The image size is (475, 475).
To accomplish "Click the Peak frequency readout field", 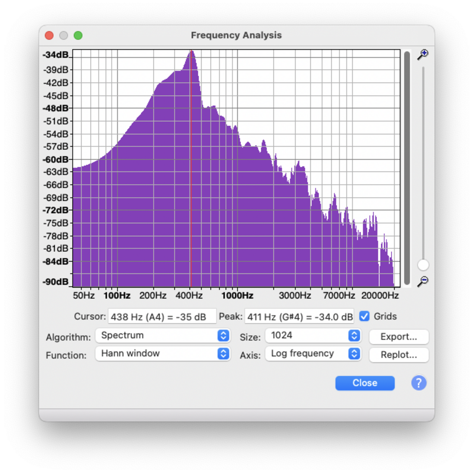I will pos(299,317).
